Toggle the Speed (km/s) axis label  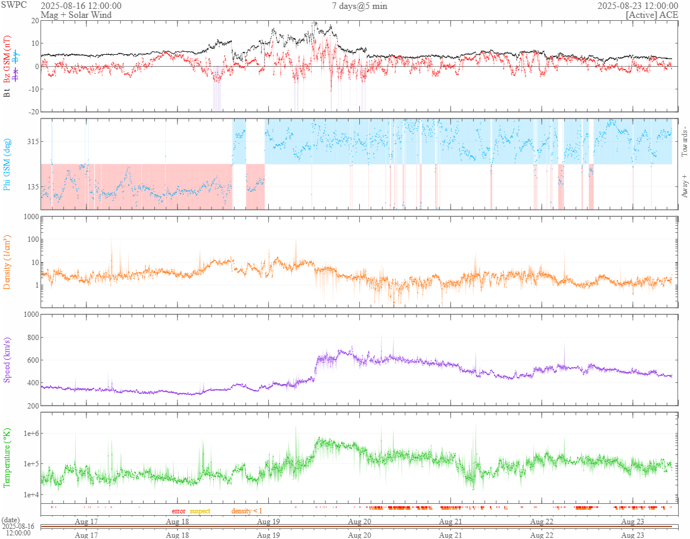click(7, 360)
